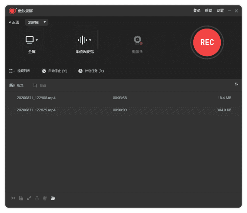Click the audio level meter bar
The image size is (247, 213).
(x=98, y=40)
